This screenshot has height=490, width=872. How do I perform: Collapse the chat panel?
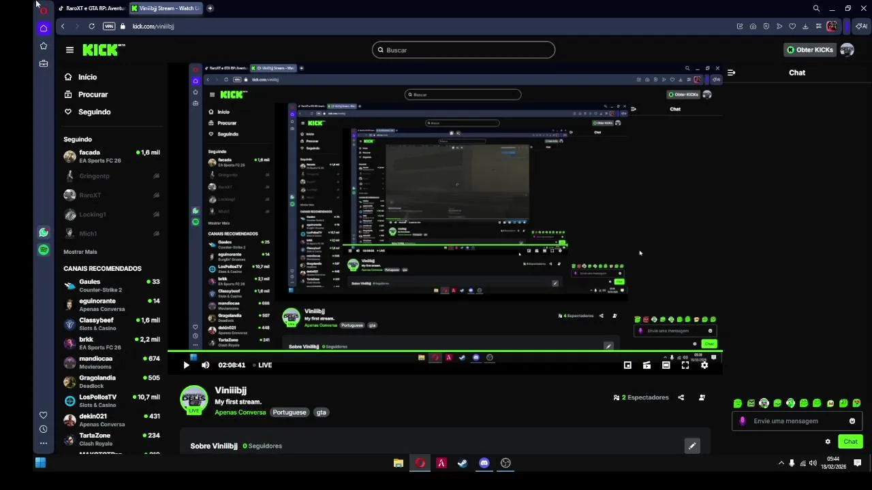[731, 72]
